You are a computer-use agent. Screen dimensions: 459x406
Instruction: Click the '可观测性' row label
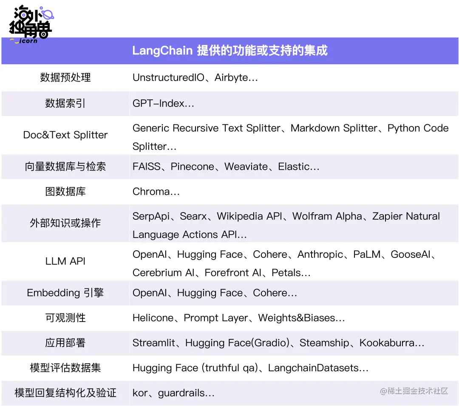click(65, 318)
